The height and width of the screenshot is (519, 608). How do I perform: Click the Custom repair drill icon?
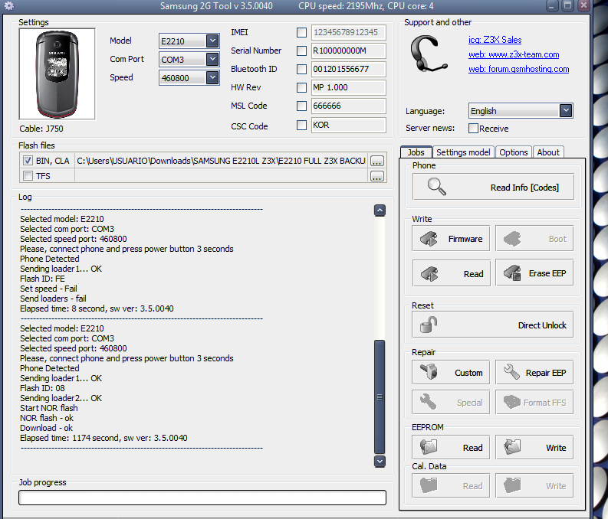coord(429,372)
